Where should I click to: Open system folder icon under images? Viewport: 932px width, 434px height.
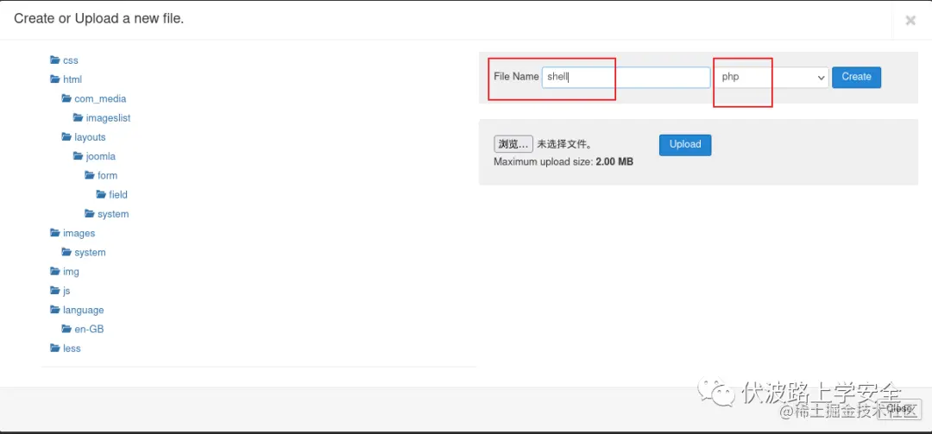pyautogui.click(x=66, y=252)
